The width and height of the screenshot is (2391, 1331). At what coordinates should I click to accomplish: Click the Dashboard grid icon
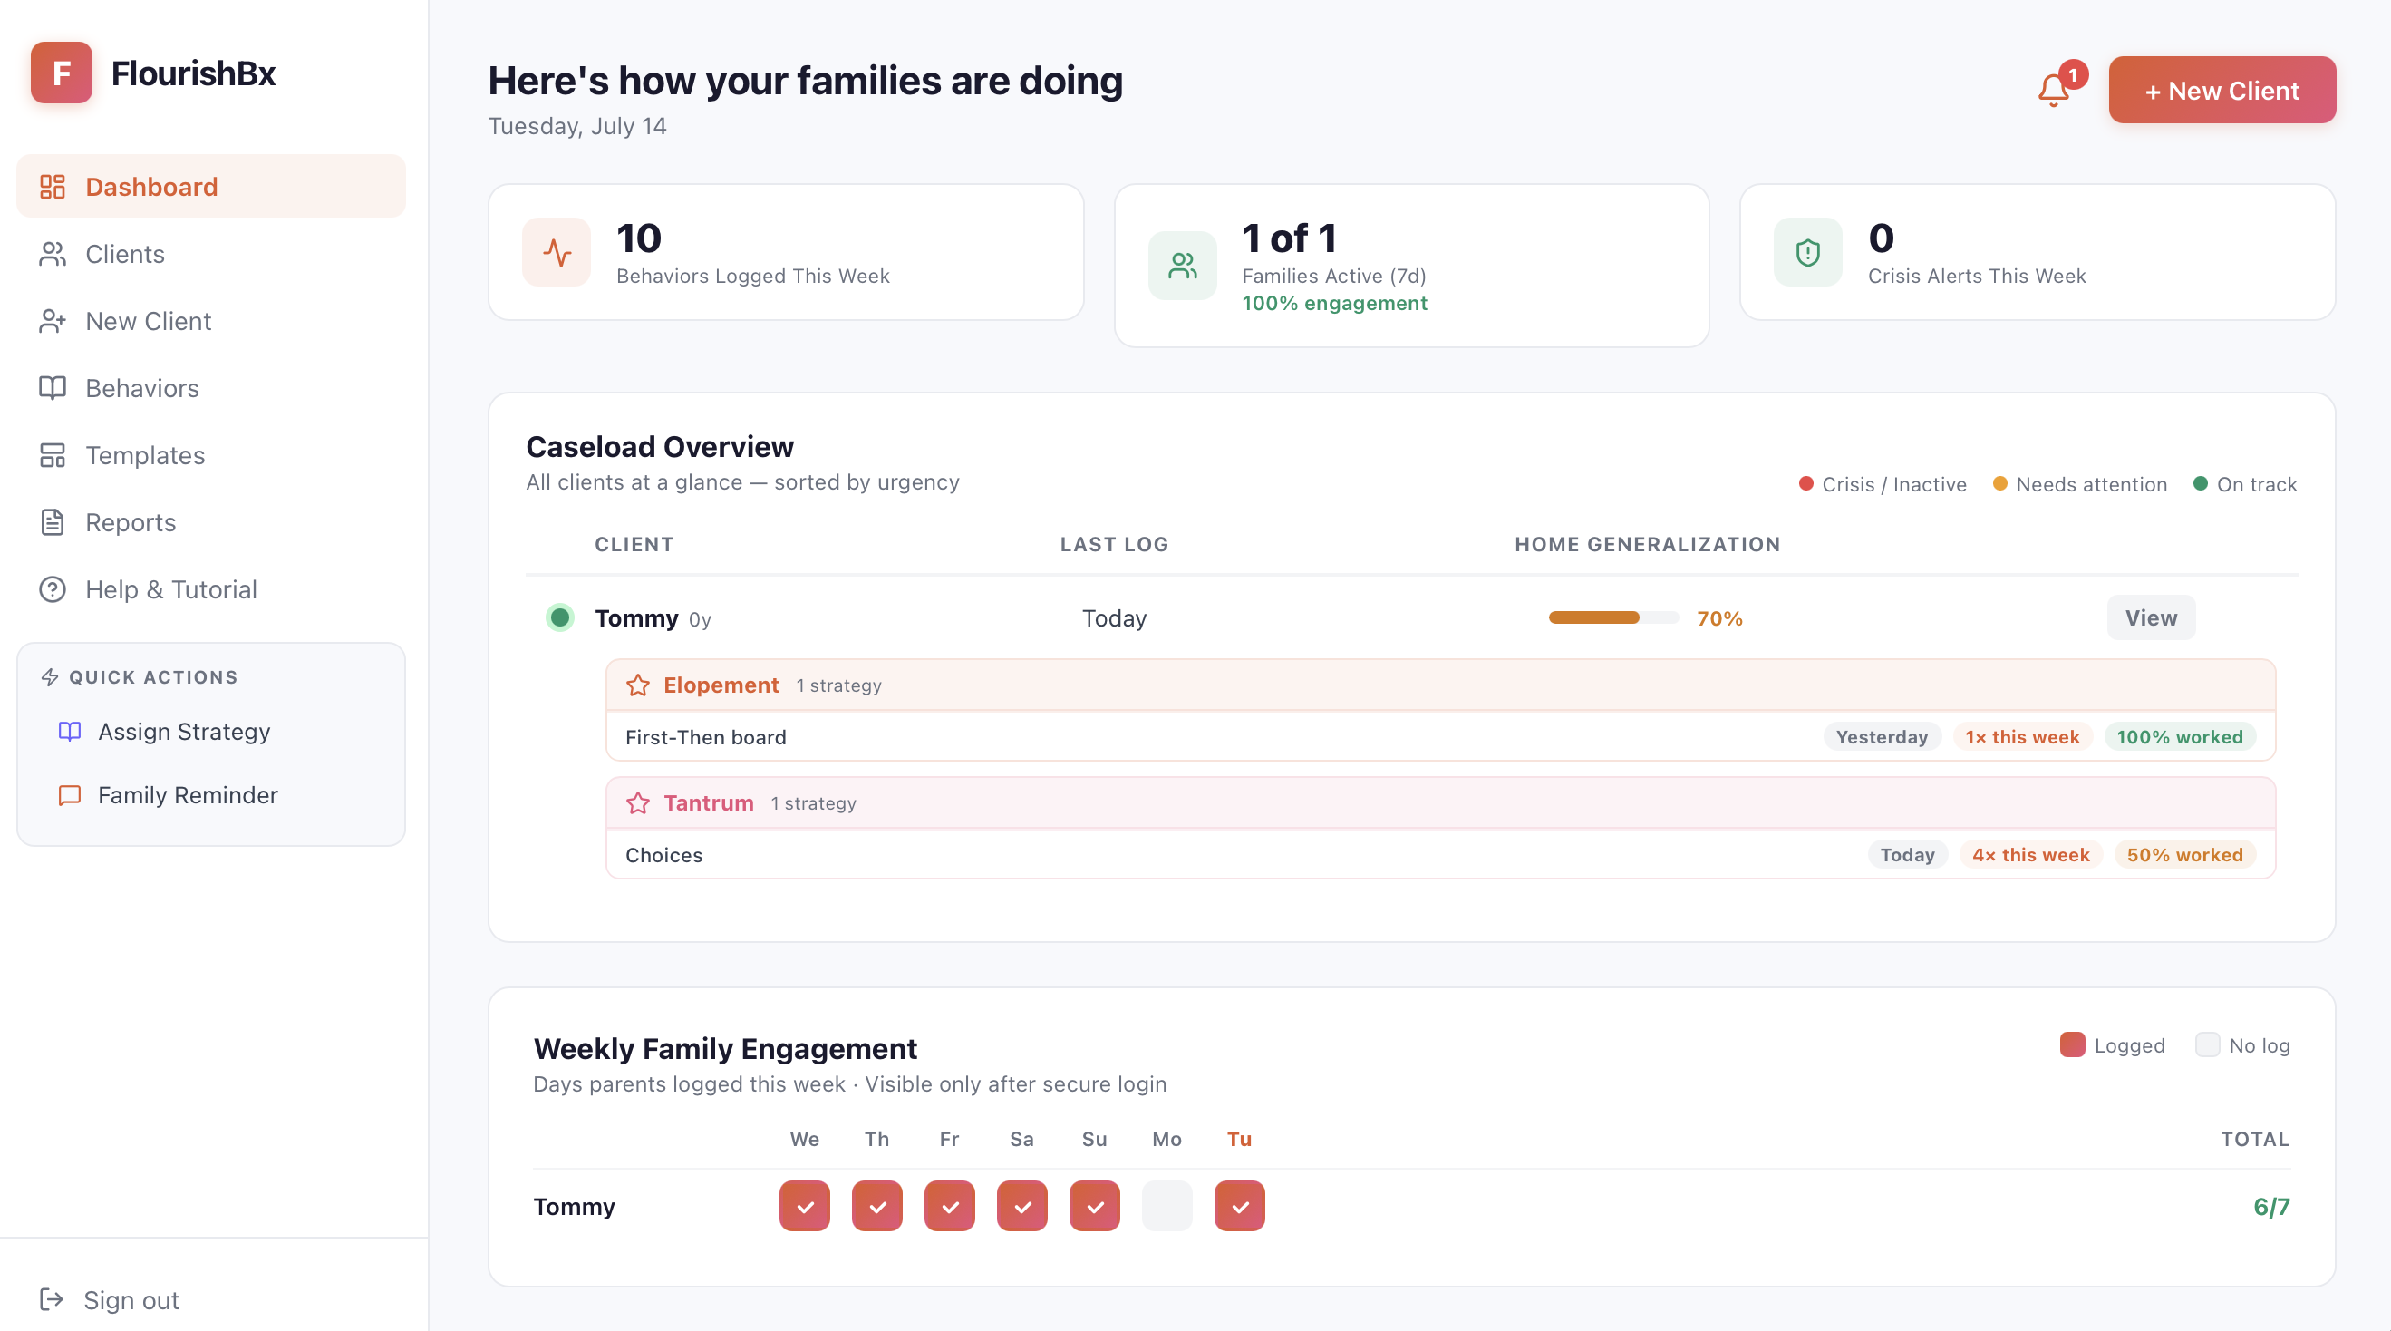[x=52, y=187]
